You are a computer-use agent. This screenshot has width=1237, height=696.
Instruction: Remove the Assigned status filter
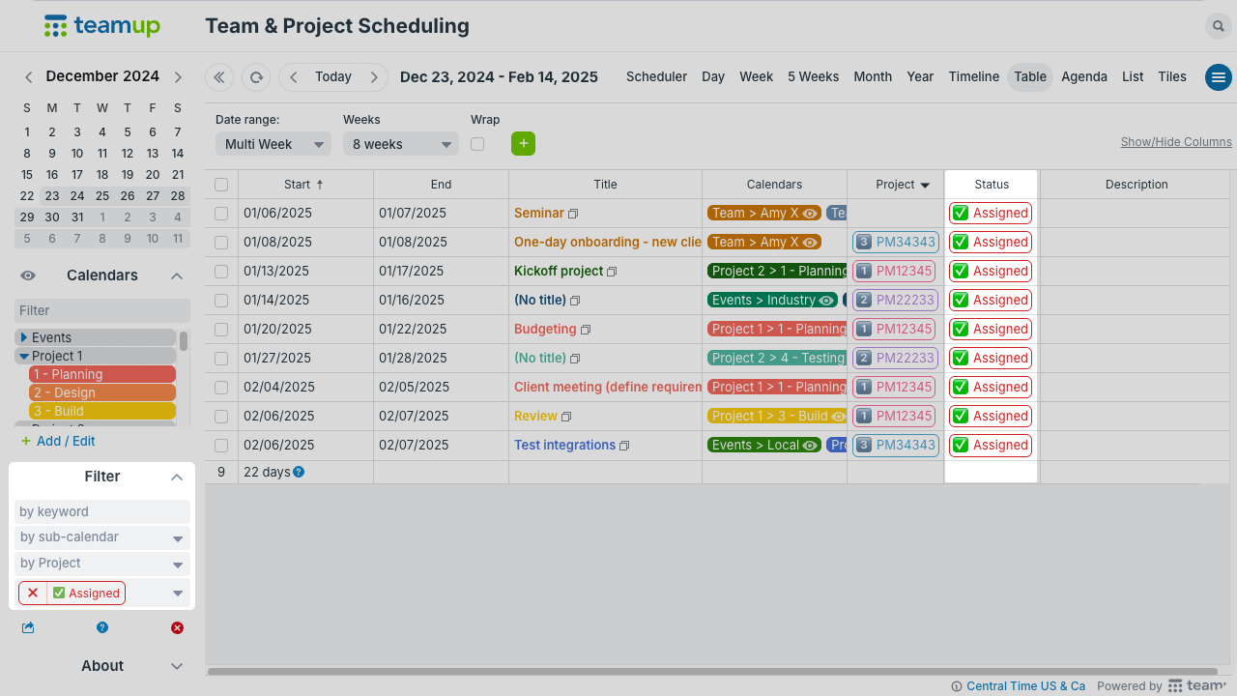click(33, 593)
